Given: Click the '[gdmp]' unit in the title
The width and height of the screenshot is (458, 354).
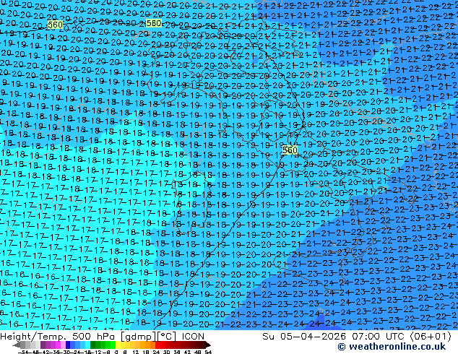Looking at the screenshot, I should pyautogui.click(x=138, y=337).
